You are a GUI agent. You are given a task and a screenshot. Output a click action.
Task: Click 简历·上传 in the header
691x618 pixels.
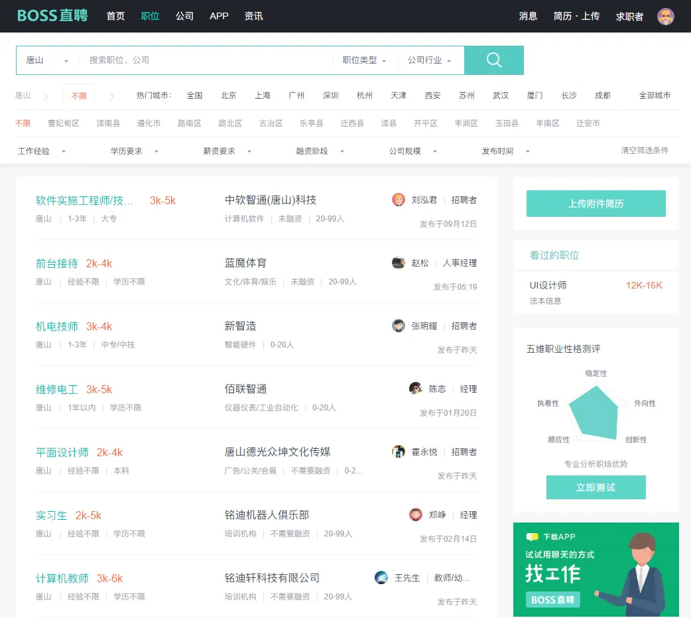[576, 17]
